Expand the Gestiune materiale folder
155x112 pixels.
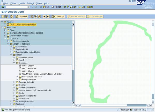[x=8, y=41]
